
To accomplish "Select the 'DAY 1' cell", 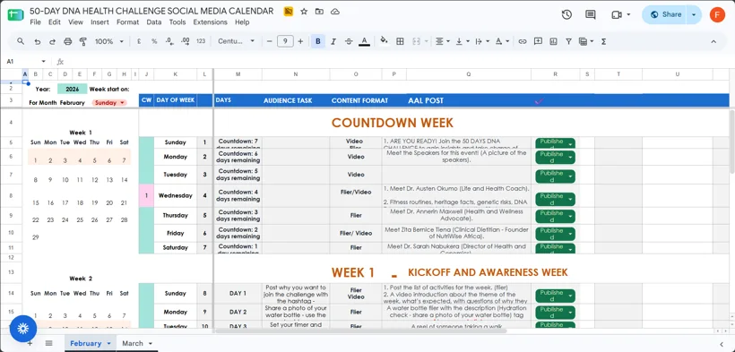I will 238,294.
